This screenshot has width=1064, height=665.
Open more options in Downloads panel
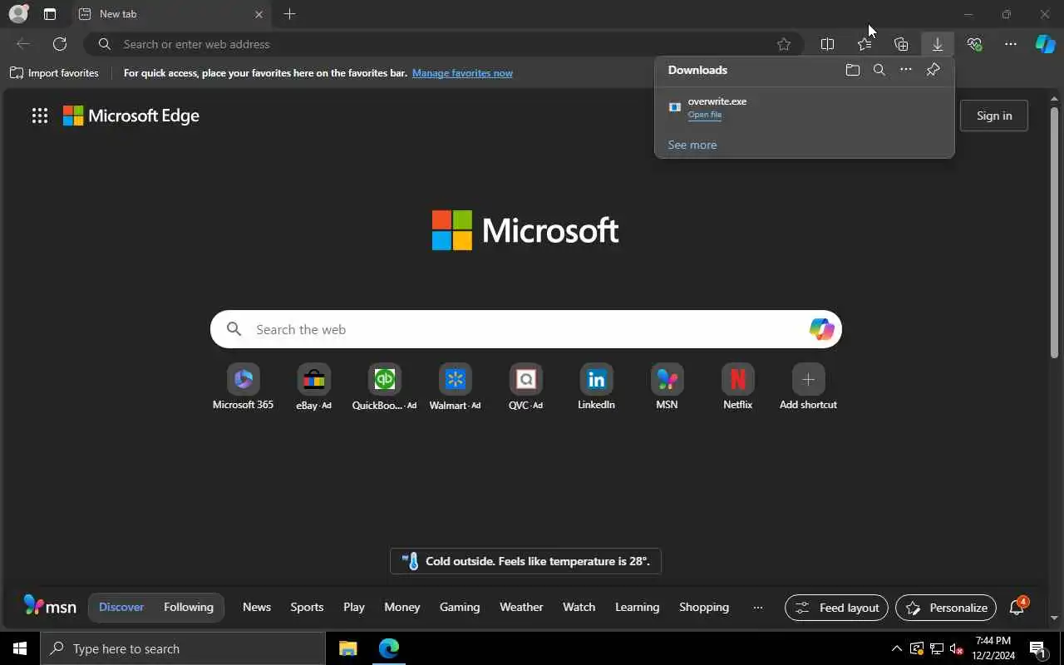(906, 71)
